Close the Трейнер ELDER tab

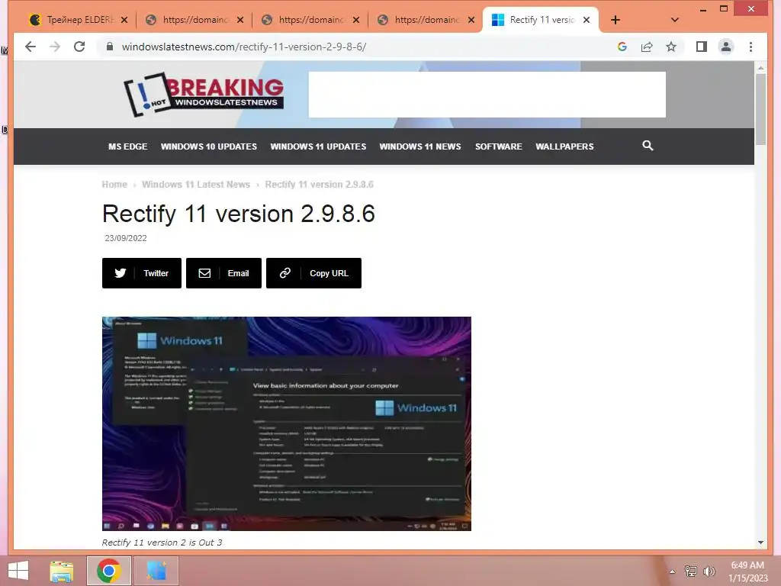pos(124,20)
